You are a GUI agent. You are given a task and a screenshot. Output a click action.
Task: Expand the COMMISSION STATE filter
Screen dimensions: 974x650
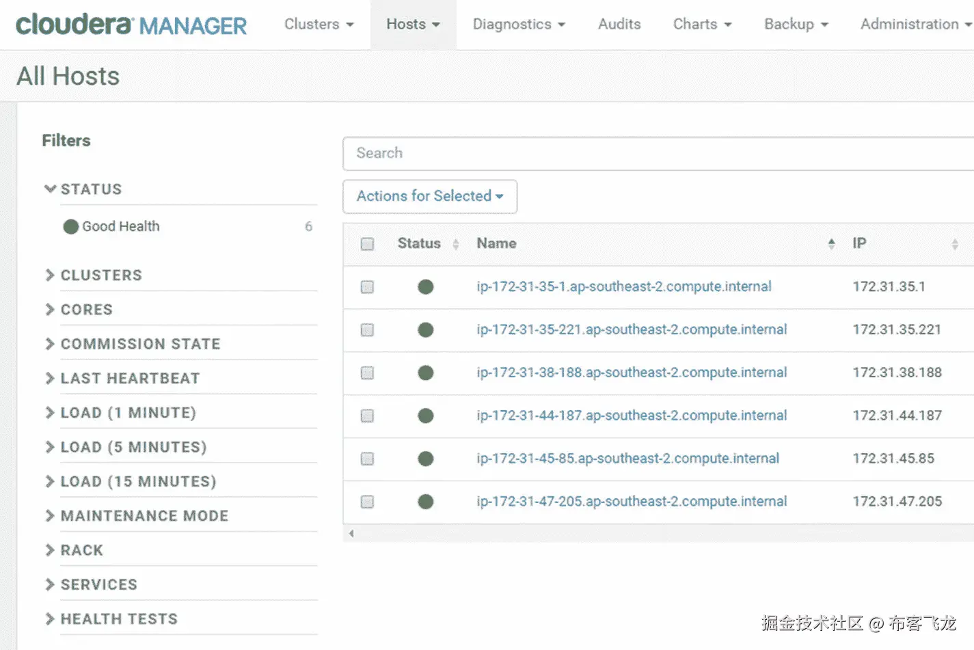coord(133,344)
